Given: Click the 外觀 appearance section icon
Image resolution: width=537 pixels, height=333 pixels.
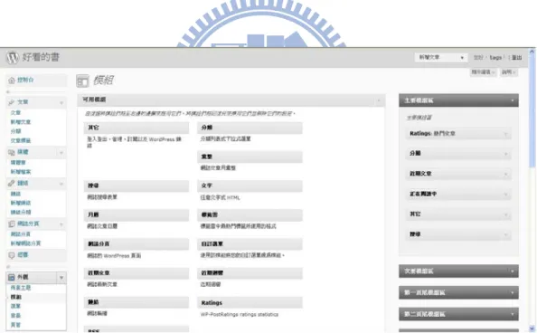Looking at the screenshot, I should click(x=12, y=278).
